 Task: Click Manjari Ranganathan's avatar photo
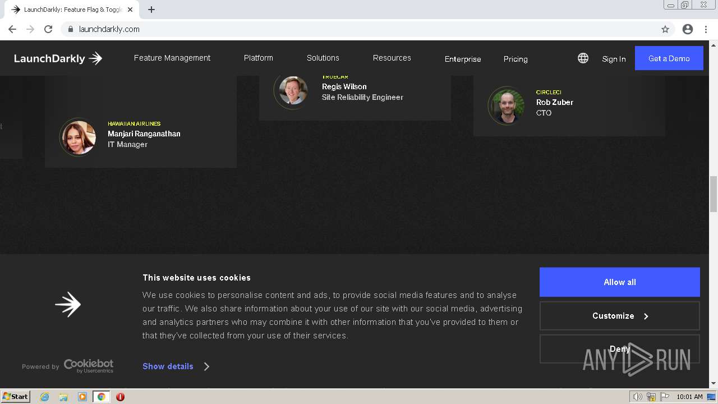[x=77, y=136]
